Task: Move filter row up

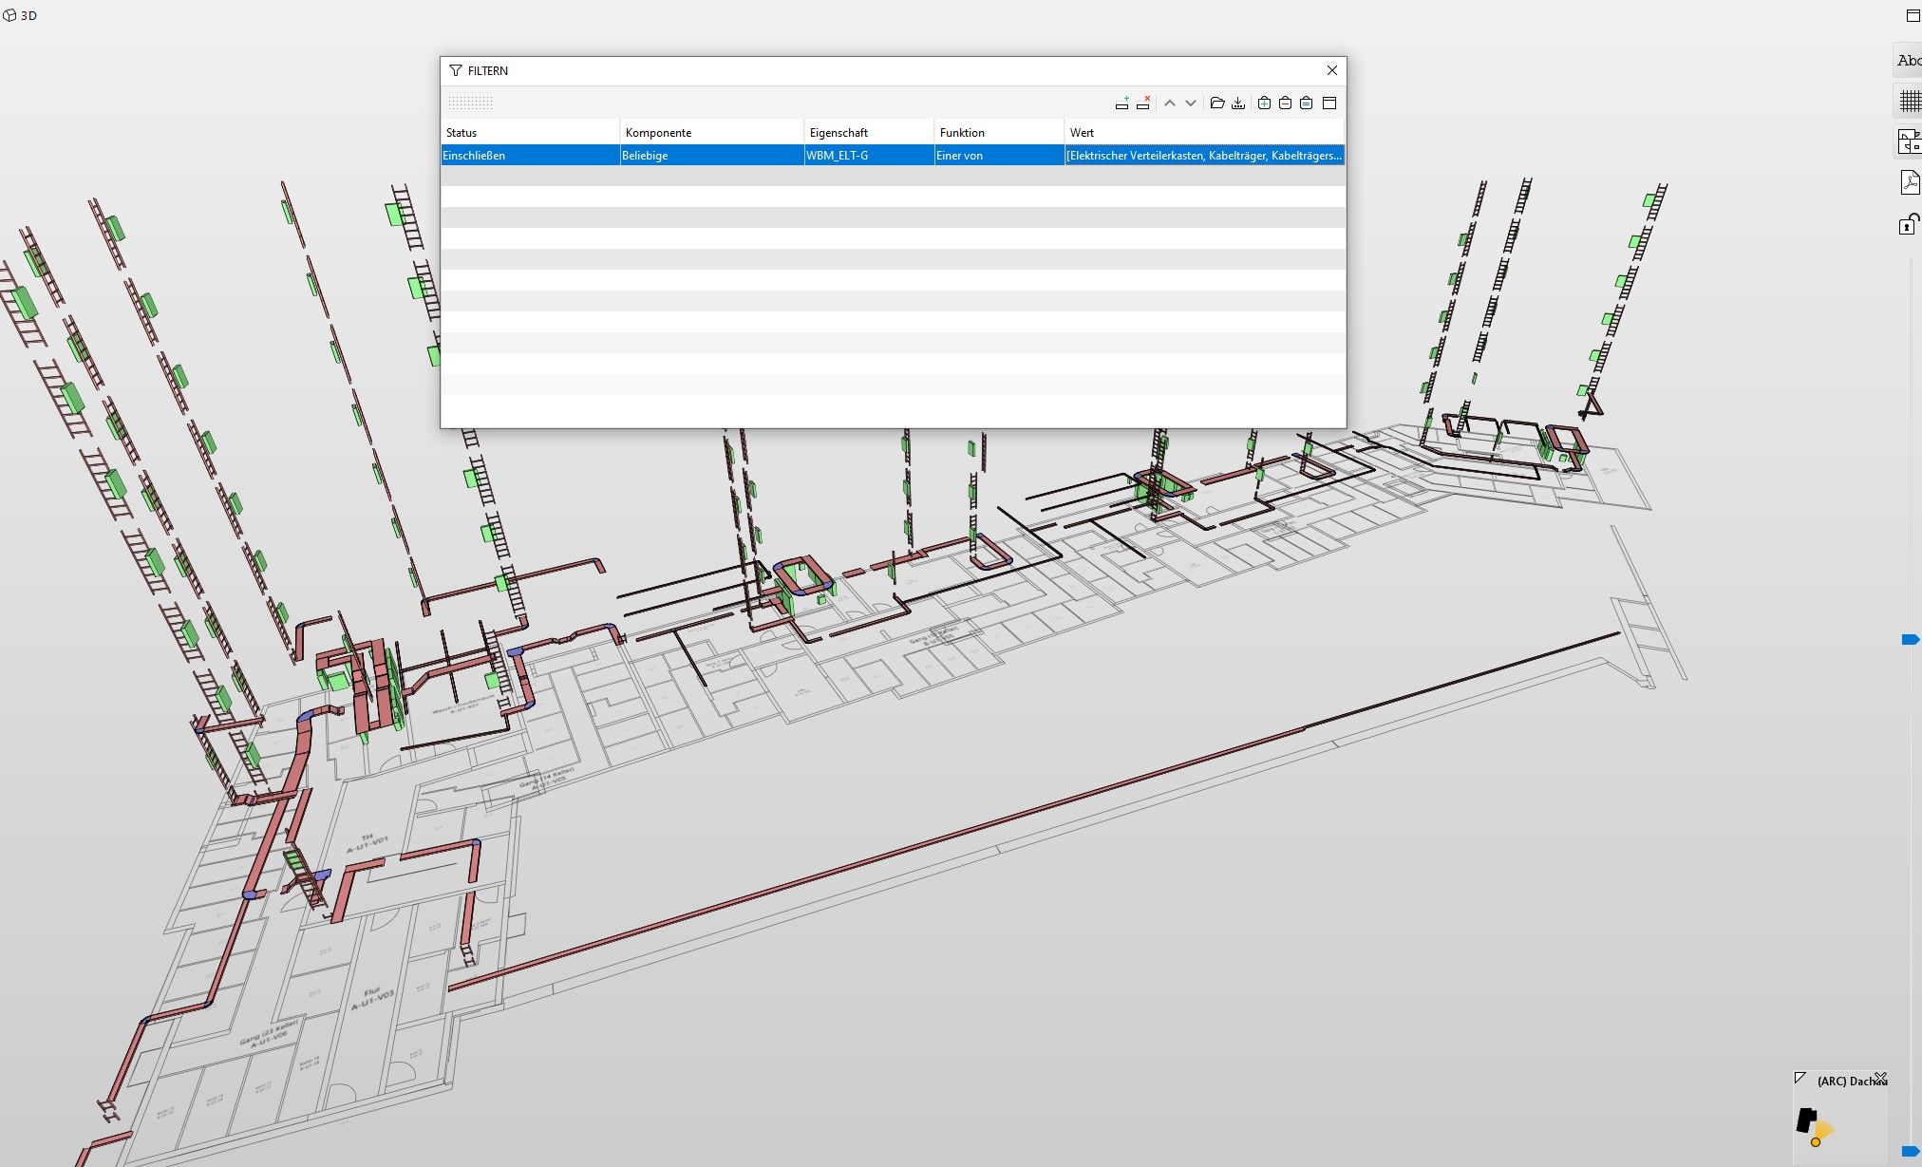Action: point(1170,103)
